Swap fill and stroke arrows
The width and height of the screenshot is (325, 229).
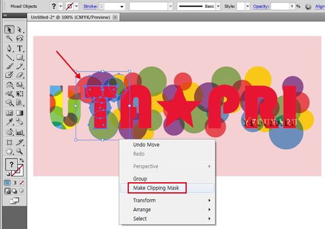click(21, 160)
